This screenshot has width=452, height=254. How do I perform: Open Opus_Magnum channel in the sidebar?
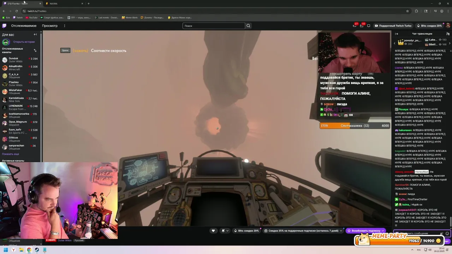[20, 123]
